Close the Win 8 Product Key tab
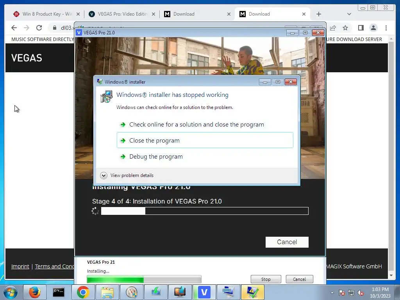The width and height of the screenshot is (400, 300). (78, 14)
